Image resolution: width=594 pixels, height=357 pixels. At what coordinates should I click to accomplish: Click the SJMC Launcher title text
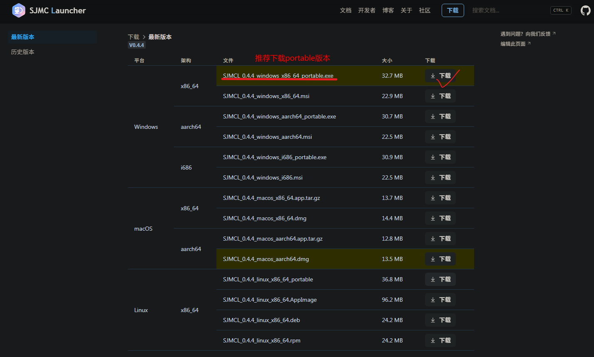[x=57, y=10]
